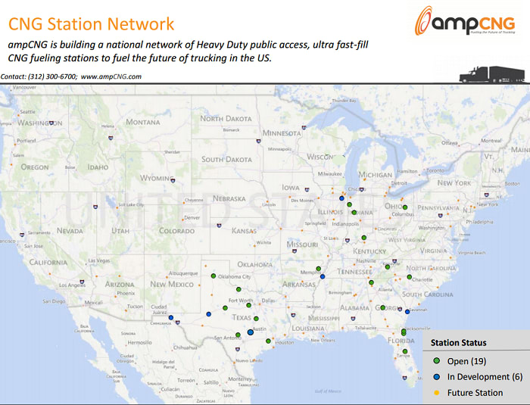Select the green marker in east Tennessee
Image resolution: width=530 pixels, height=405 pixels.
pos(388,267)
